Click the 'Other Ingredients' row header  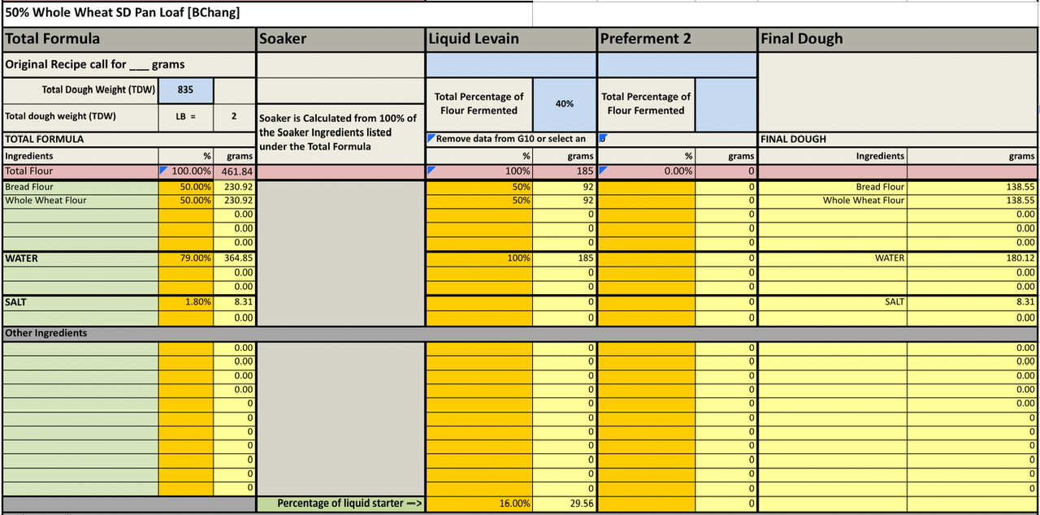point(128,333)
